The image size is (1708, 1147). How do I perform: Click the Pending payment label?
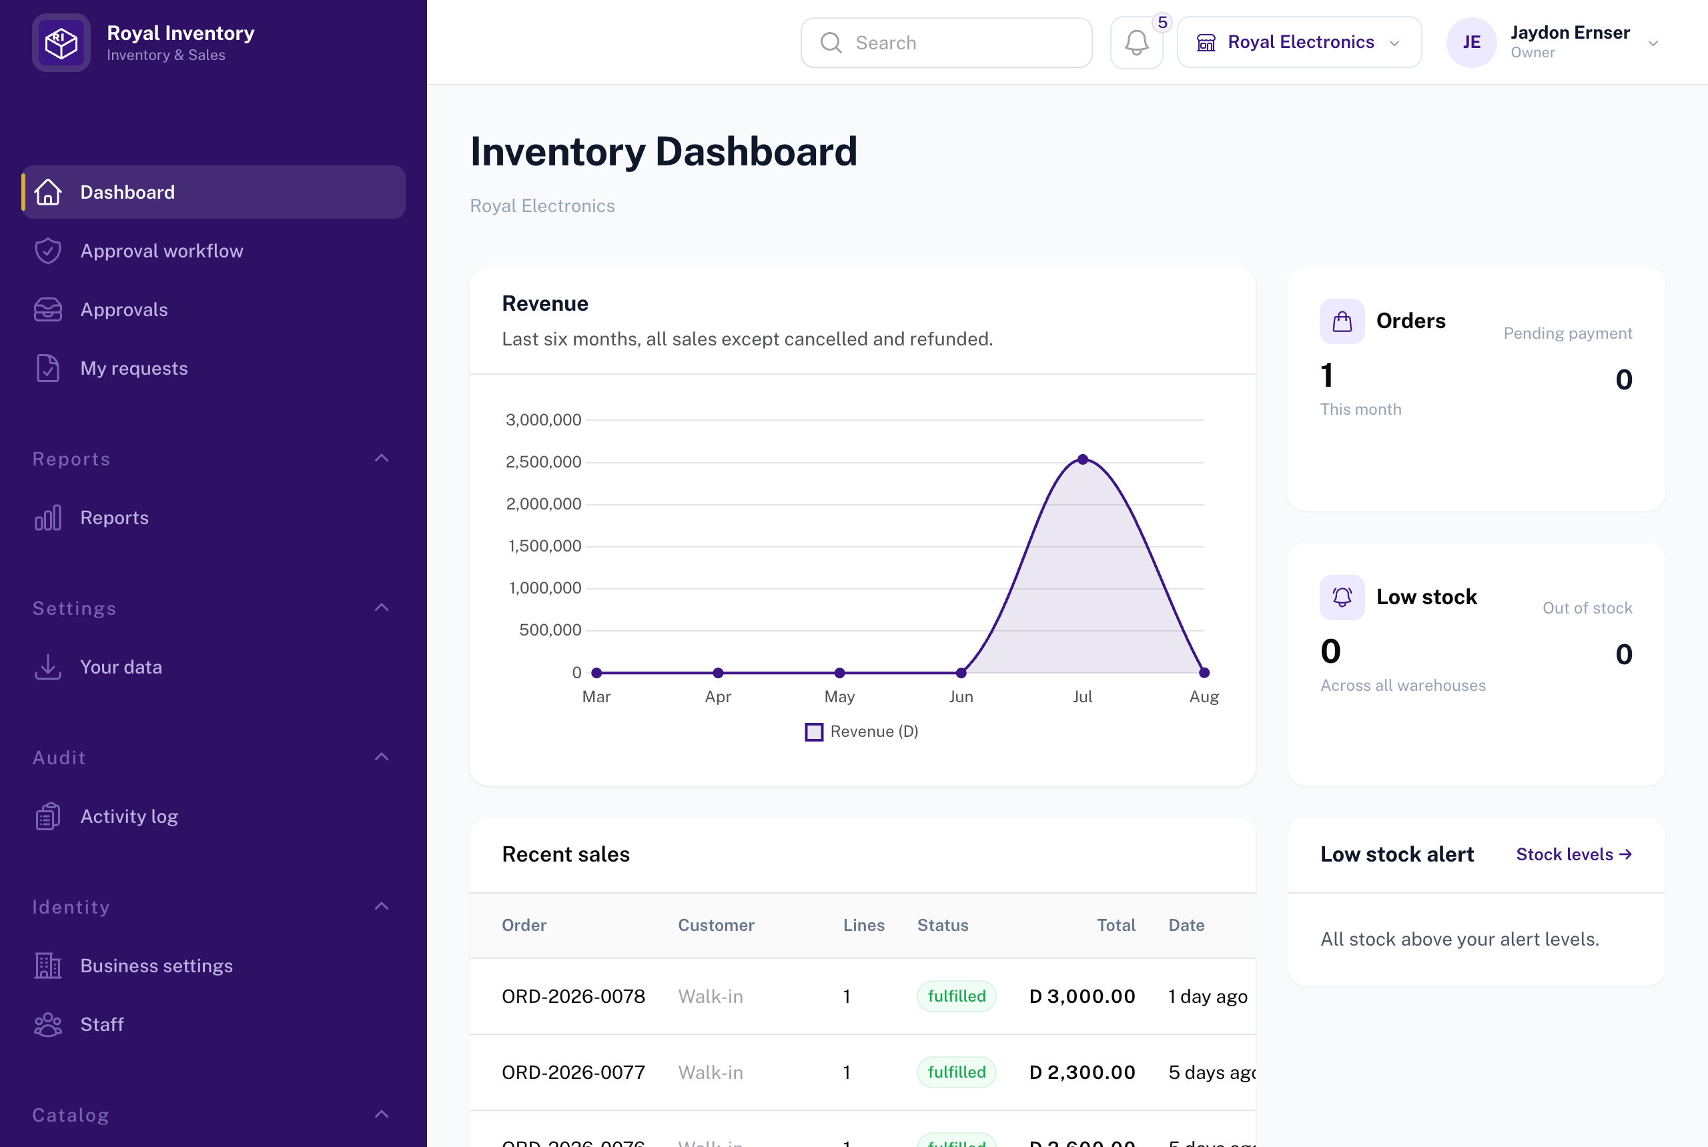tap(1567, 333)
